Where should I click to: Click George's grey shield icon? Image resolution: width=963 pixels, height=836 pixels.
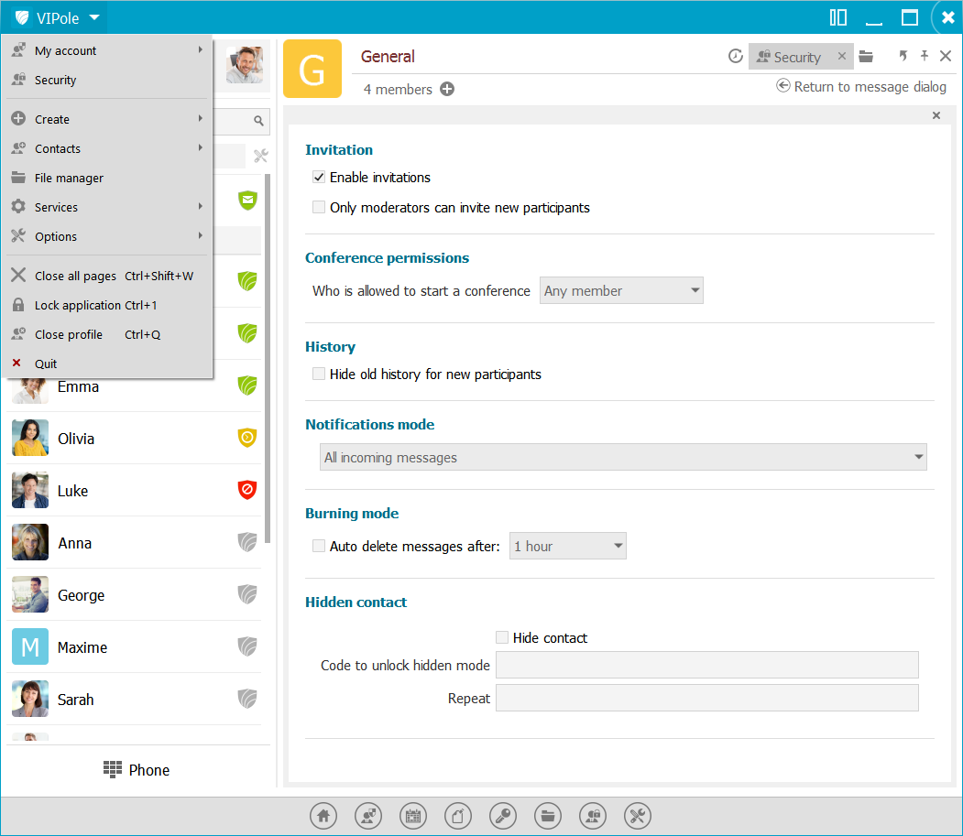[246, 594]
